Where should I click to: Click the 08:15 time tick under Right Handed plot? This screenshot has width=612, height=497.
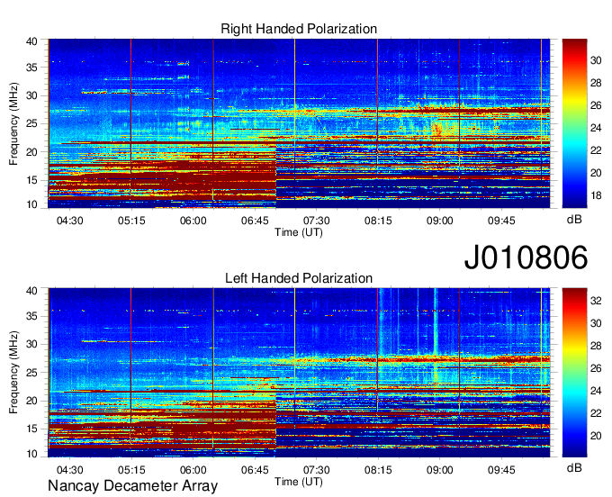point(378,221)
